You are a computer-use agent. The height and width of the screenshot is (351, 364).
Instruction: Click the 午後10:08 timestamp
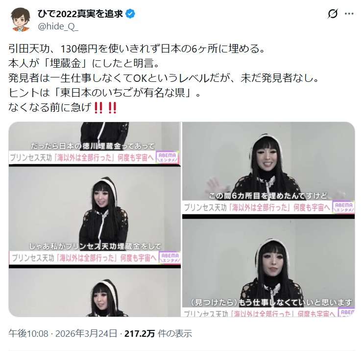(x=28, y=334)
